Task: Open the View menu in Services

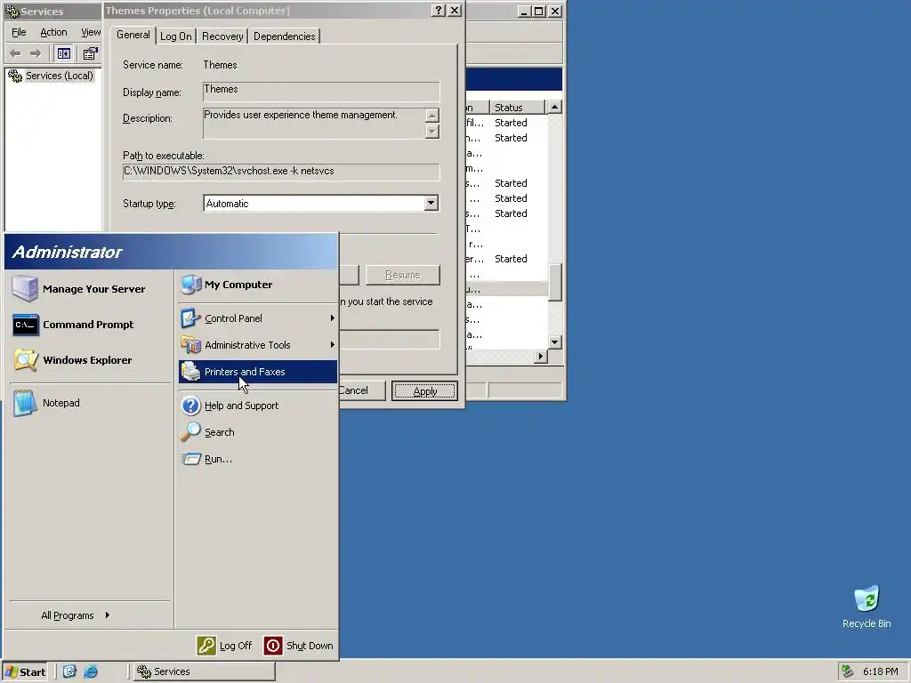Action: click(91, 32)
